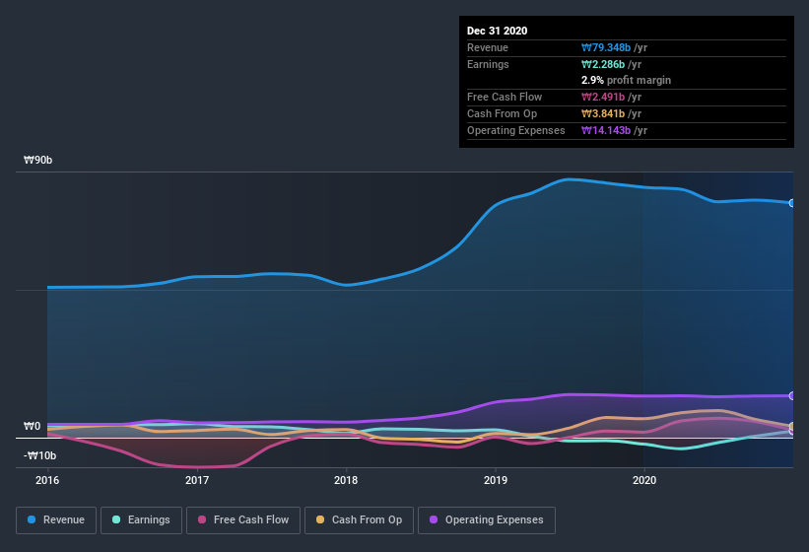
Task: Click the 2.9% profit margin text
Action: 626,80
